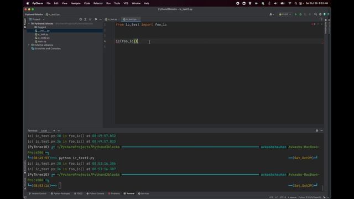The image size is (354, 199).
Task: Open the Navigate menu
Action: click(76, 3)
